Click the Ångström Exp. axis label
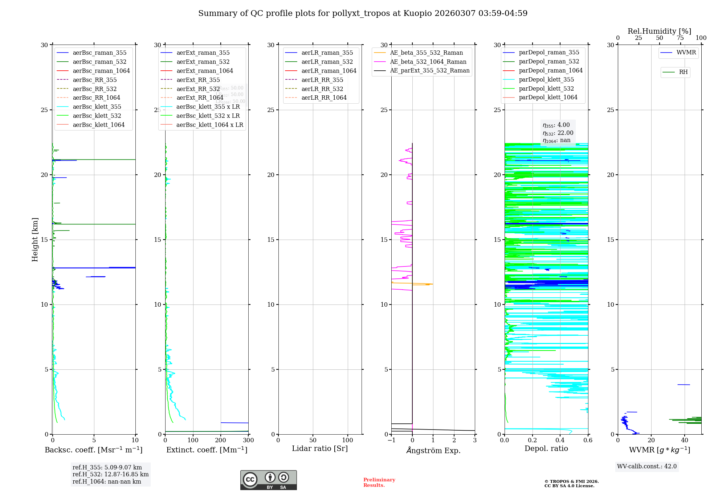This screenshot has width=726, height=493. pos(433,451)
